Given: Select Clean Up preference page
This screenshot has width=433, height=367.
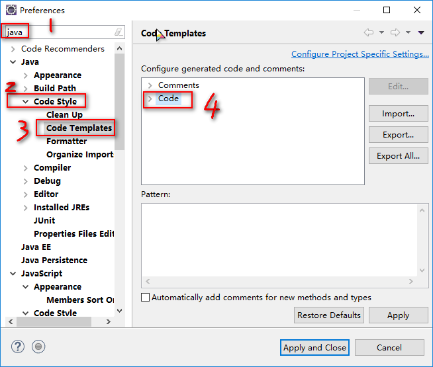Looking at the screenshot, I should tap(64, 114).
